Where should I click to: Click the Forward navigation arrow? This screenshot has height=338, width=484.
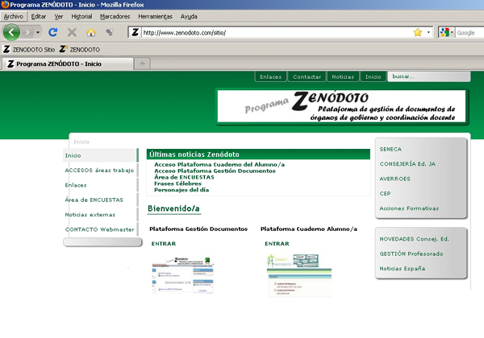coord(27,32)
